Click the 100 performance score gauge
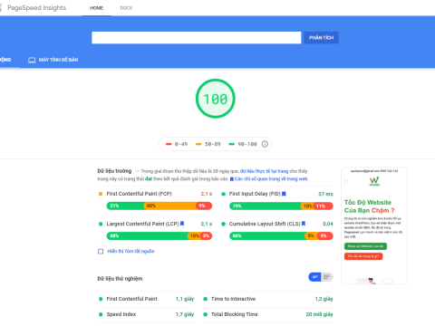435x326 pixels. [x=216, y=99]
